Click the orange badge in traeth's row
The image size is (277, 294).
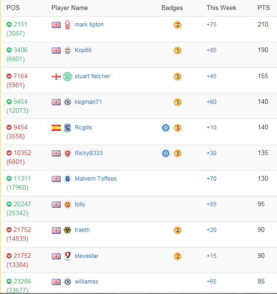click(177, 230)
